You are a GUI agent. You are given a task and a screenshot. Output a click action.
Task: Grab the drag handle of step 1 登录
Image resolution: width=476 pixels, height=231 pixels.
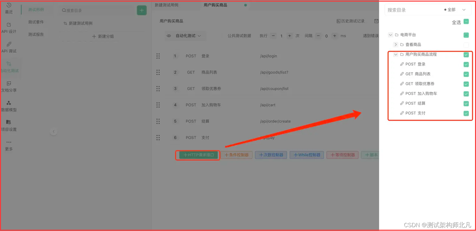pyautogui.click(x=158, y=56)
